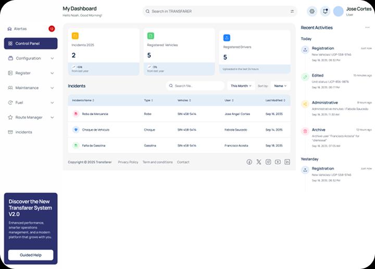
Task: Open the Sort by Name dropdown
Action: (x=280, y=85)
